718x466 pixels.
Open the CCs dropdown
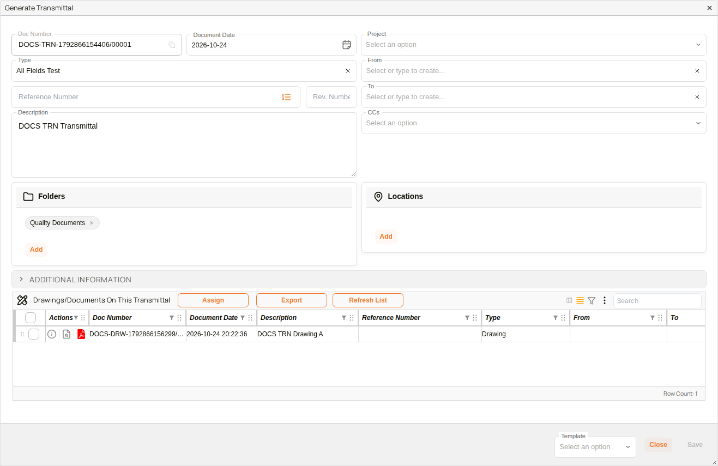pyautogui.click(x=534, y=123)
